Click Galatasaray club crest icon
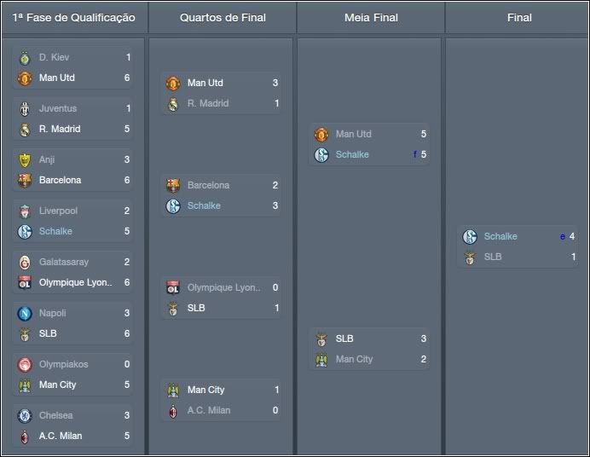Screen dimensions: 590x457 (x=25, y=262)
